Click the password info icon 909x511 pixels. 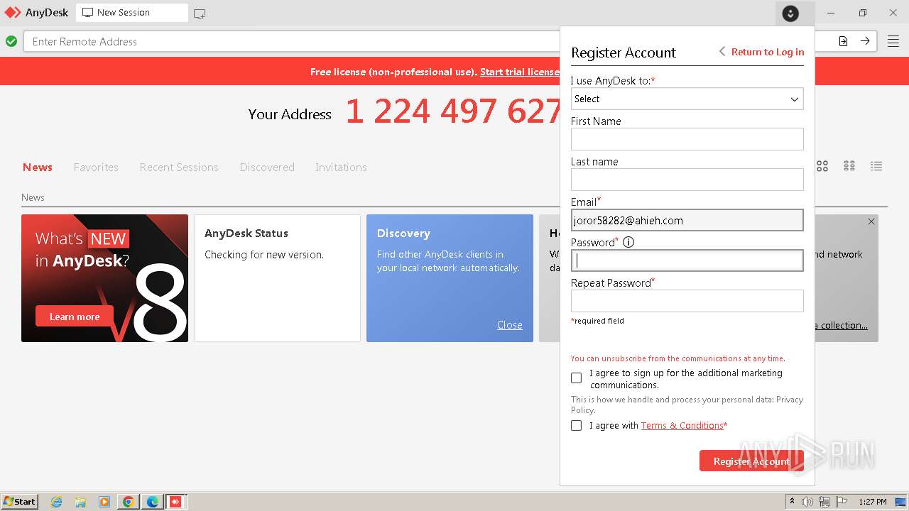[628, 242]
